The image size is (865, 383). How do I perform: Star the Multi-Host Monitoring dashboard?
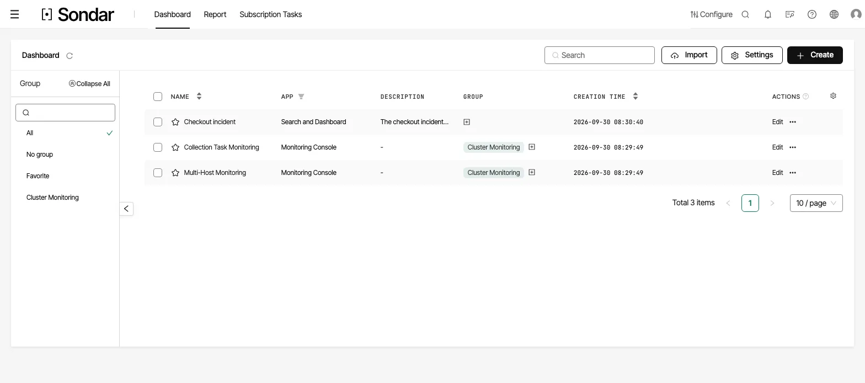175,173
